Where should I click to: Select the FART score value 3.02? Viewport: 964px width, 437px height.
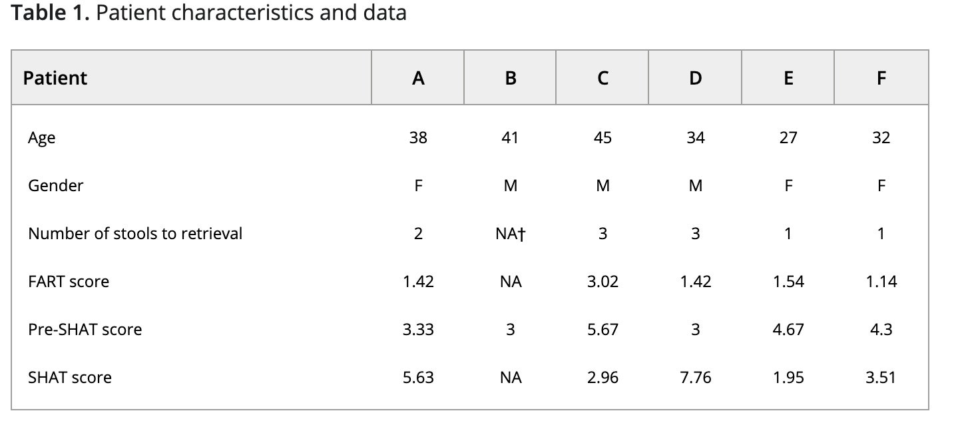click(x=602, y=282)
